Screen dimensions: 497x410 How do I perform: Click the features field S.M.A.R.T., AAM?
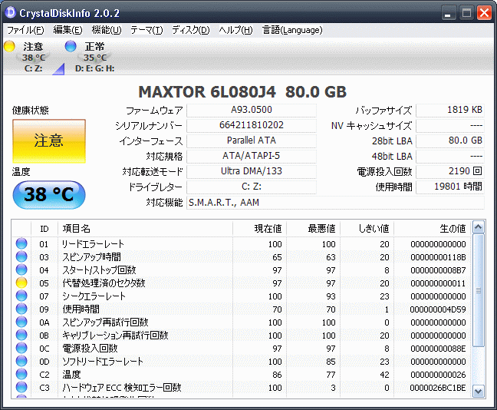click(335, 203)
